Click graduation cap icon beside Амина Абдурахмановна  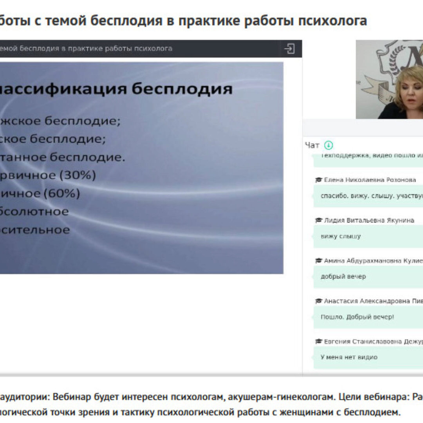319,261
